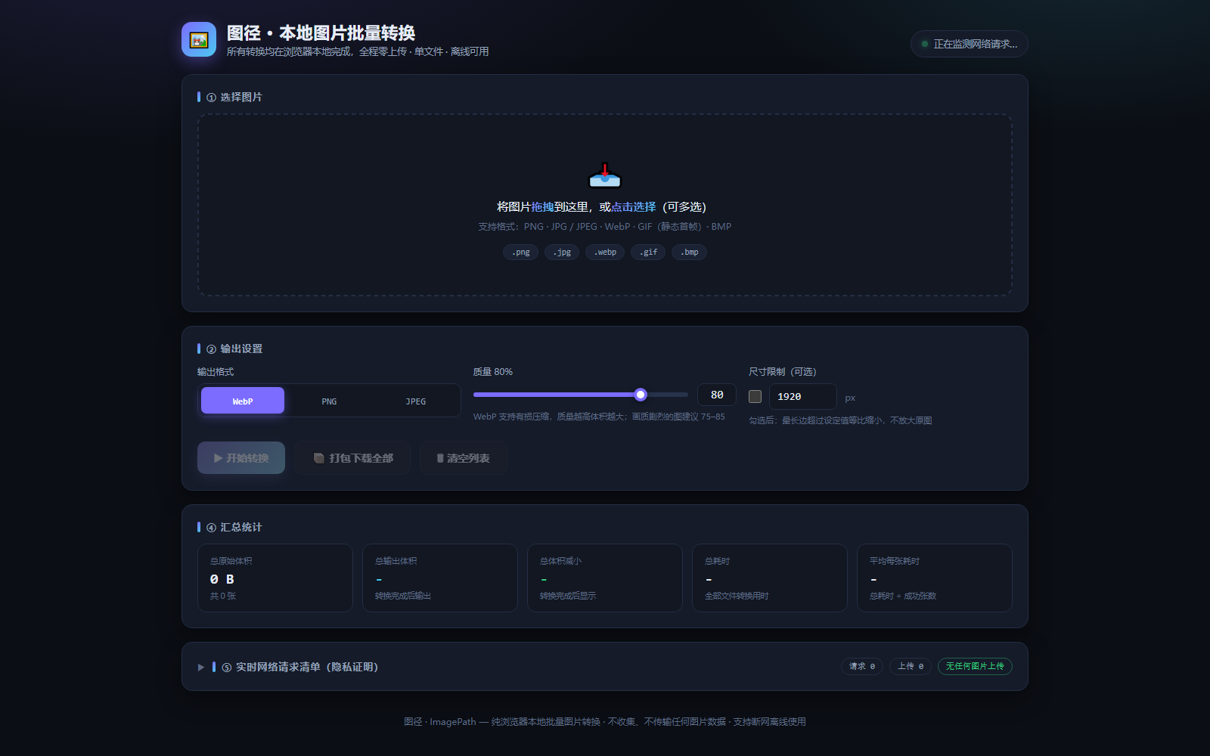Expand the 实时网络请求清单 section triangle
The height and width of the screenshot is (756, 1210).
click(201, 667)
